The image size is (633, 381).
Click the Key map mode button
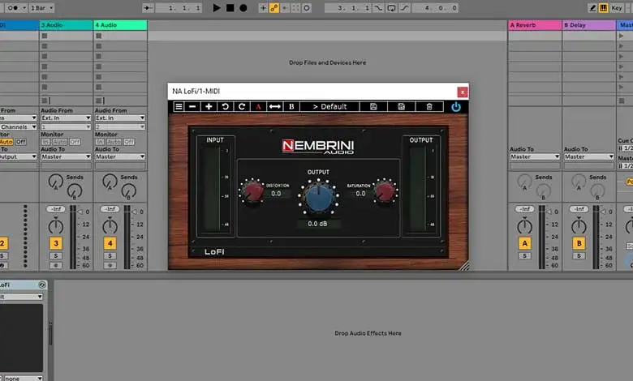[617, 7]
